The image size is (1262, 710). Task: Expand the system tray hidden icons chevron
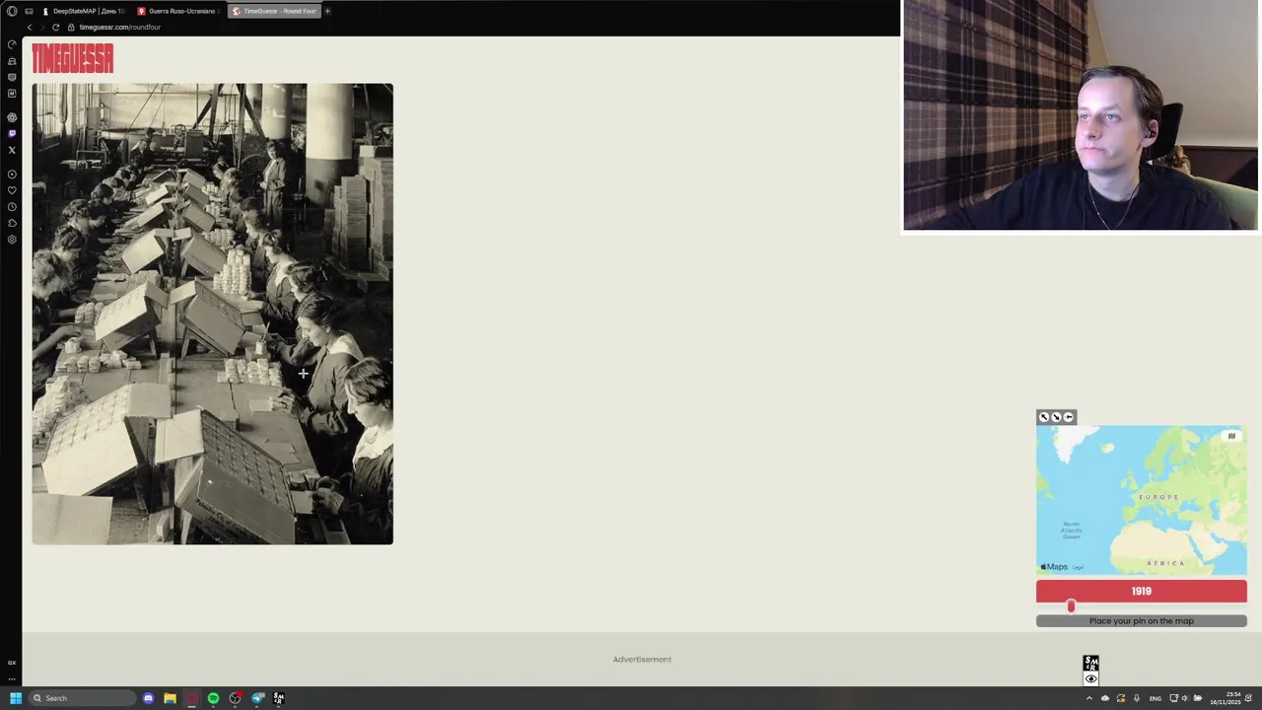(x=1088, y=698)
